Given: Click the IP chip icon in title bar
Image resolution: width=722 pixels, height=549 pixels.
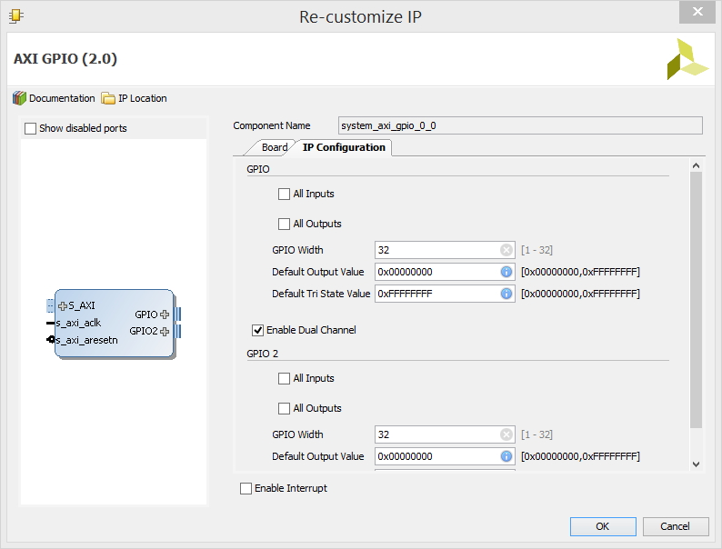Looking at the screenshot, I should [x=16, y=16].
